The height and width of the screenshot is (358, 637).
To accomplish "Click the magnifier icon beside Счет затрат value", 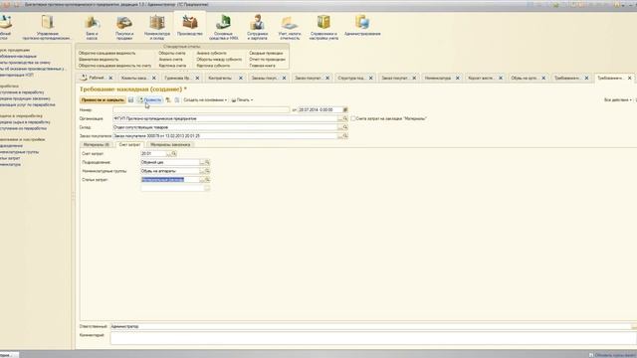I will [x=174, y=154].
